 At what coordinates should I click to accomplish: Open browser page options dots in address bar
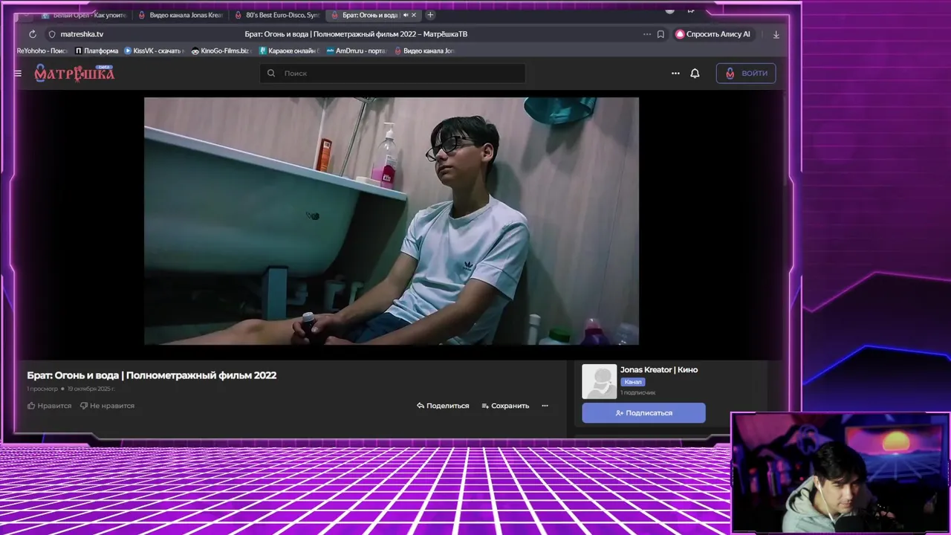pos(647,34)
